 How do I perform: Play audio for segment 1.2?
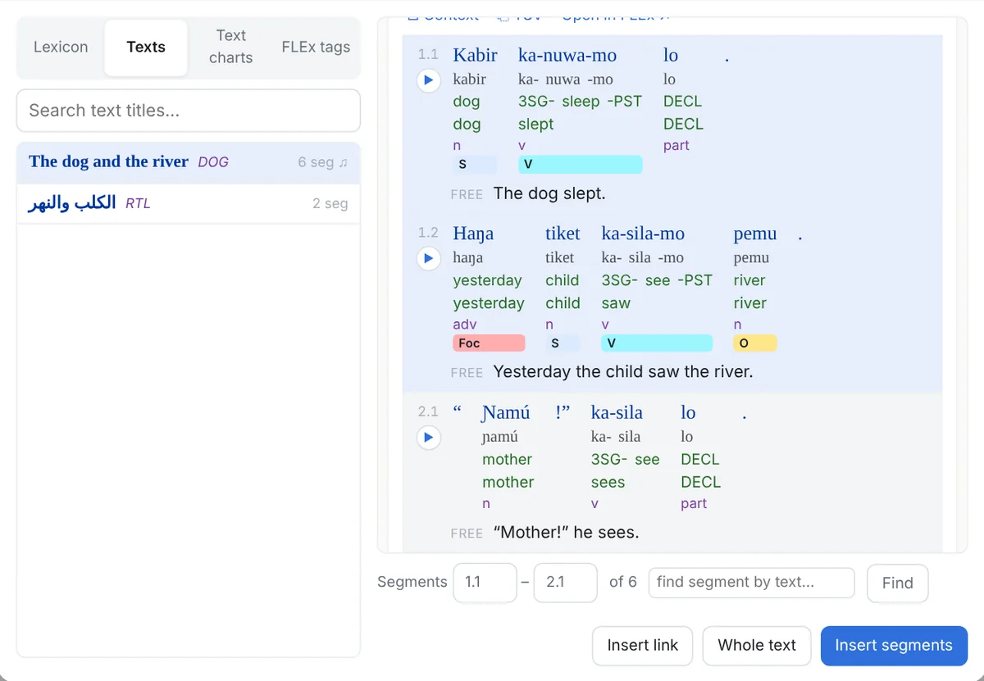(x=428, y=259)
